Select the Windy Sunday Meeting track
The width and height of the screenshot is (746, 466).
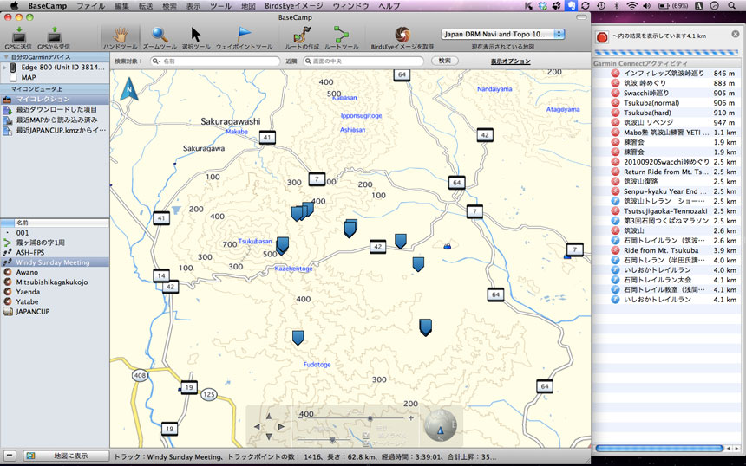coord(55,262)
